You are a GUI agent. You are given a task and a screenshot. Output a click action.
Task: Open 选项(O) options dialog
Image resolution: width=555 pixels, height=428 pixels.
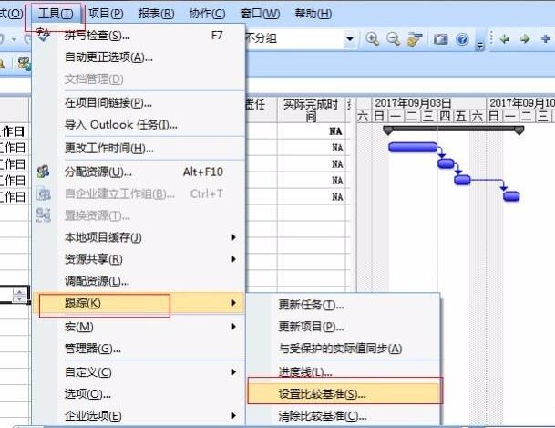point(139,393)
